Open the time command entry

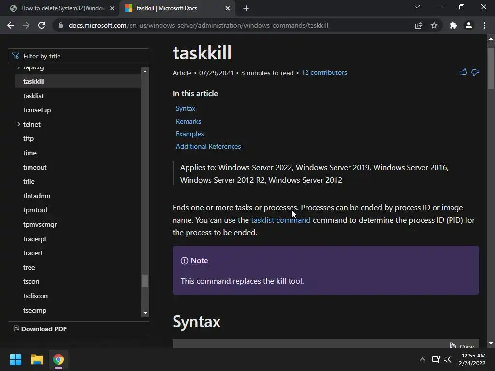coord(29,153)
